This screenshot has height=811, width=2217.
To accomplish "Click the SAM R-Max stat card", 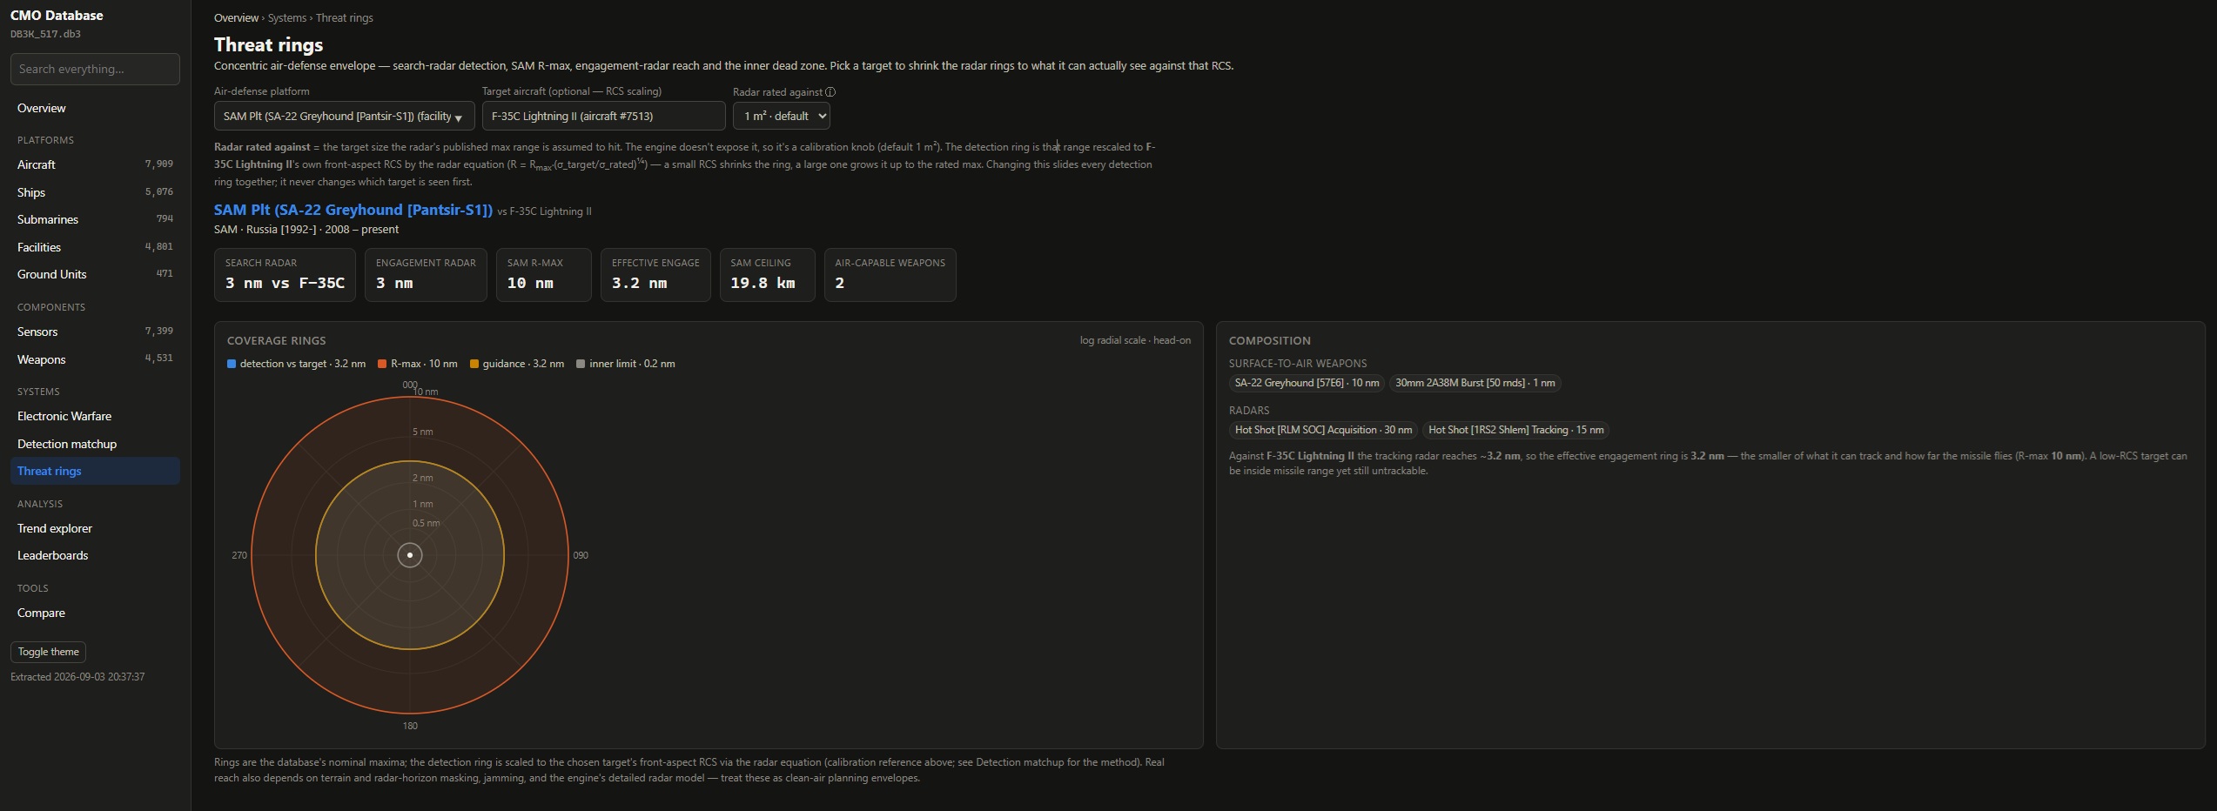I will coord(544,275).
